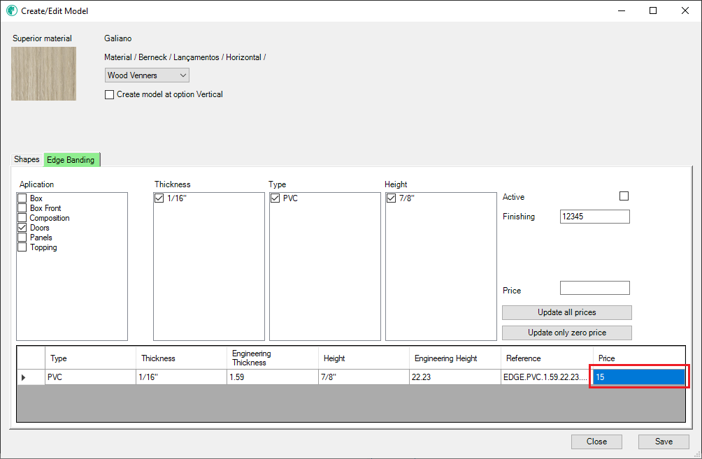Enable the Topping application checkbox
This screenshot has width=702, height=459.
click(22, 247)
